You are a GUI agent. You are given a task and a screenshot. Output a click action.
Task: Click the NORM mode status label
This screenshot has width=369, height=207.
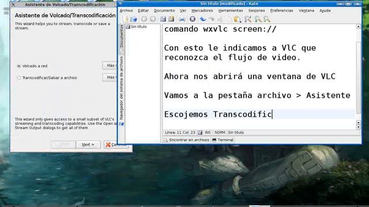(x=220, y=133)
